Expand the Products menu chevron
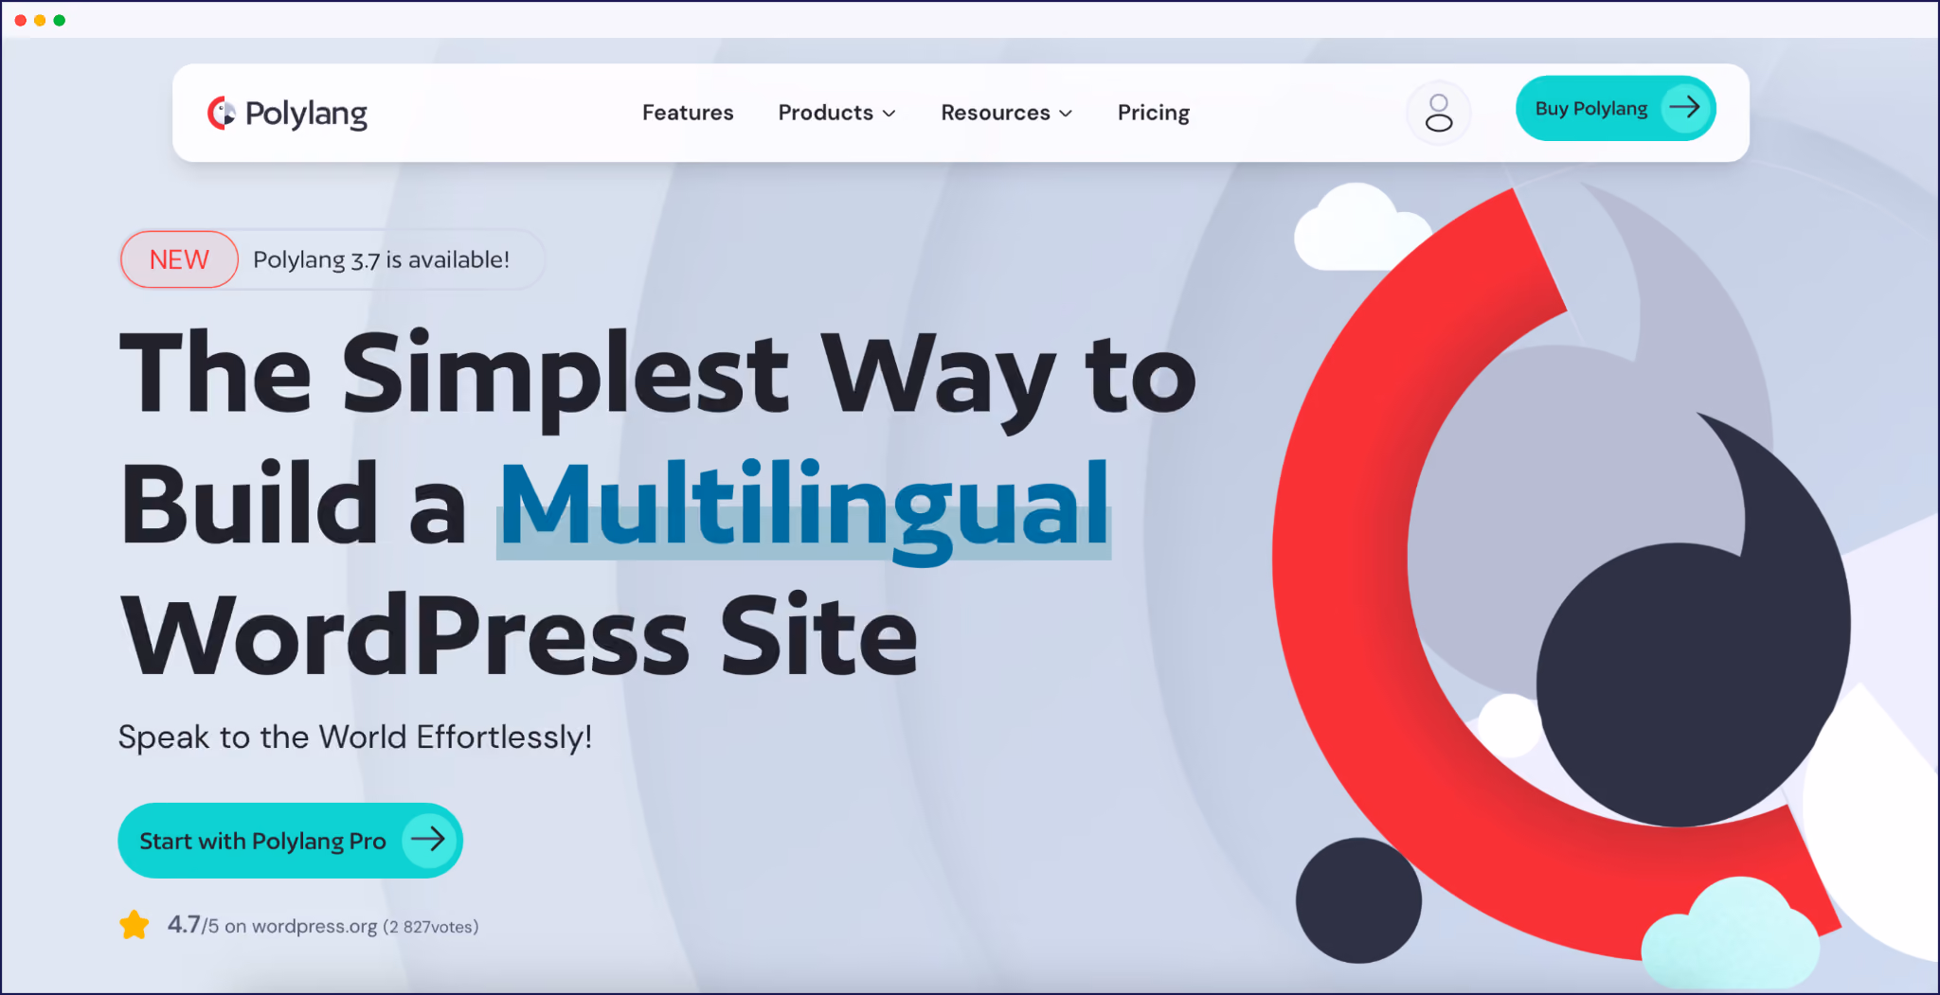This screenshot has width=1940, height=995. tap(889, 114)
